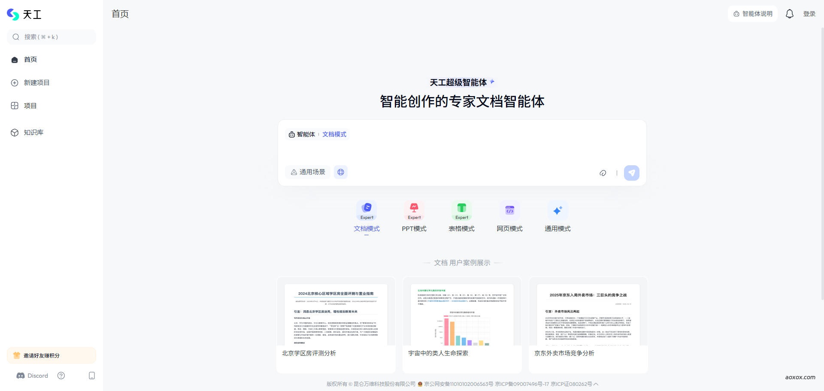Select the 网页模式 icon
This screenshot has height=391, width=824.
[x=510, y=210]
